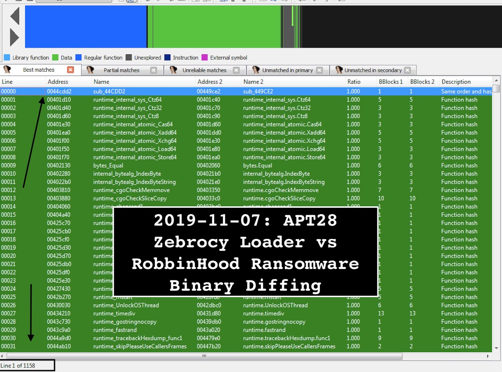Click the right navigation arrow in overview bar
The image size is (502, 372).
(14, 37)
